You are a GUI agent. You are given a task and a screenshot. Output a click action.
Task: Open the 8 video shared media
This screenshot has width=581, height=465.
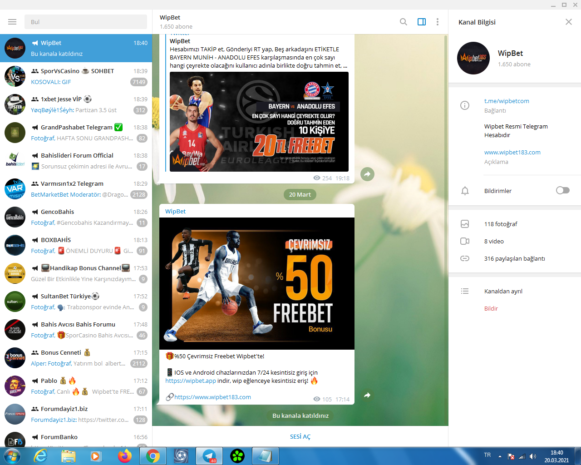(494, 241)
